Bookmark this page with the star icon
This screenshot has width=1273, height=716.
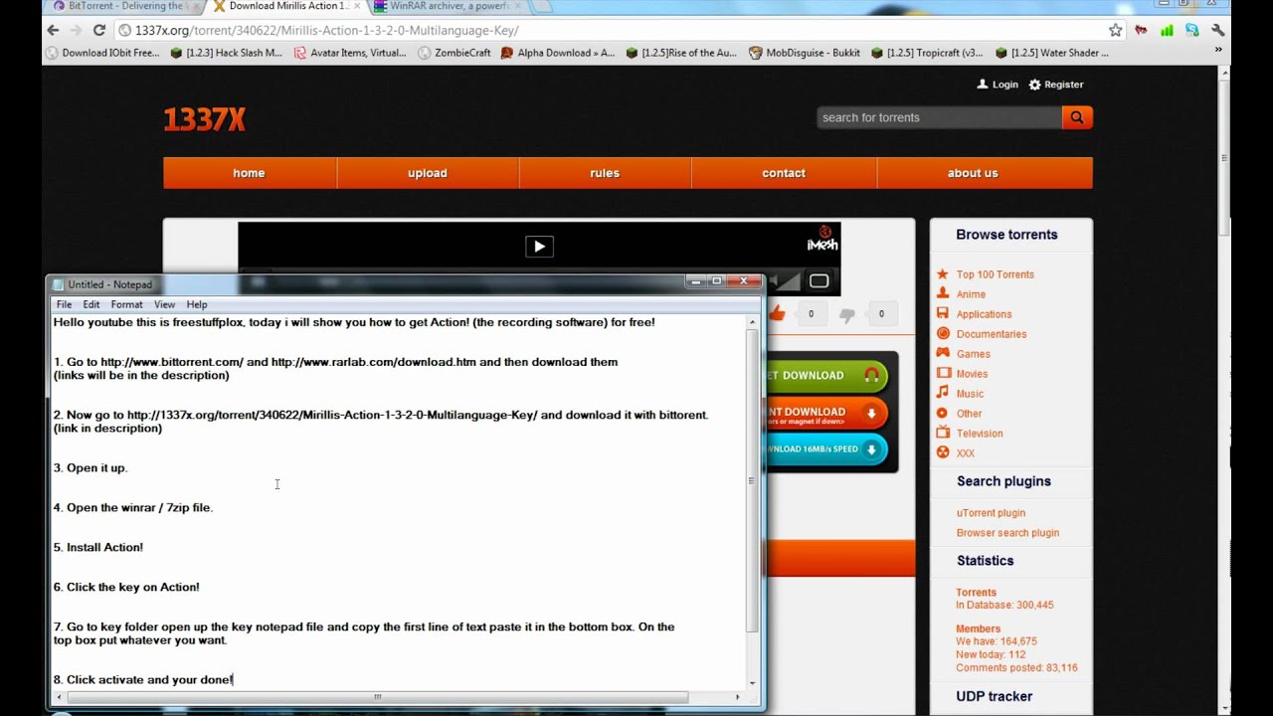1116,30
